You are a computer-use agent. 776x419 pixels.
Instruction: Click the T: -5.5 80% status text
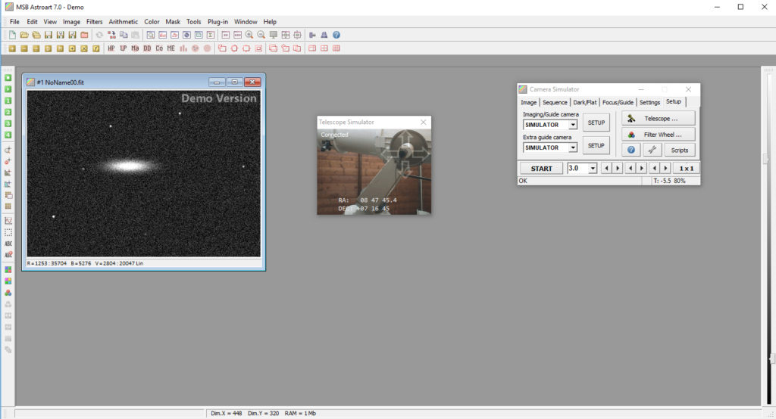tap(669, 181)
